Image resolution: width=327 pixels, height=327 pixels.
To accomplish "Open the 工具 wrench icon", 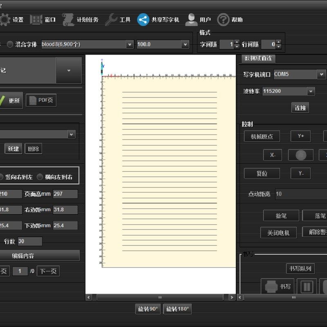I will coord(111,20).
